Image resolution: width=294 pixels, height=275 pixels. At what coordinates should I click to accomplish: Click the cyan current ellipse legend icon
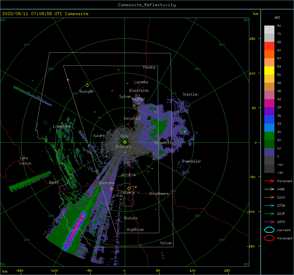click(x=269, y=230)
